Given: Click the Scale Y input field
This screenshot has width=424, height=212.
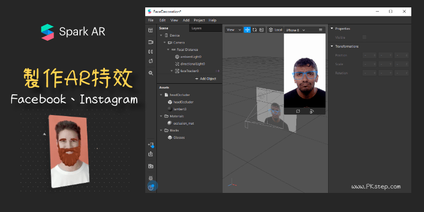Looking at the screenshot, I should [x=386, y=64].
